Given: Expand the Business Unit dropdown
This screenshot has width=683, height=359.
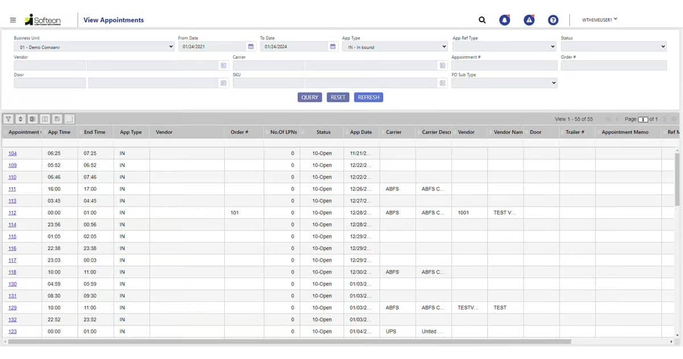Looking at the screenshot, I should [x=94, y=47].
